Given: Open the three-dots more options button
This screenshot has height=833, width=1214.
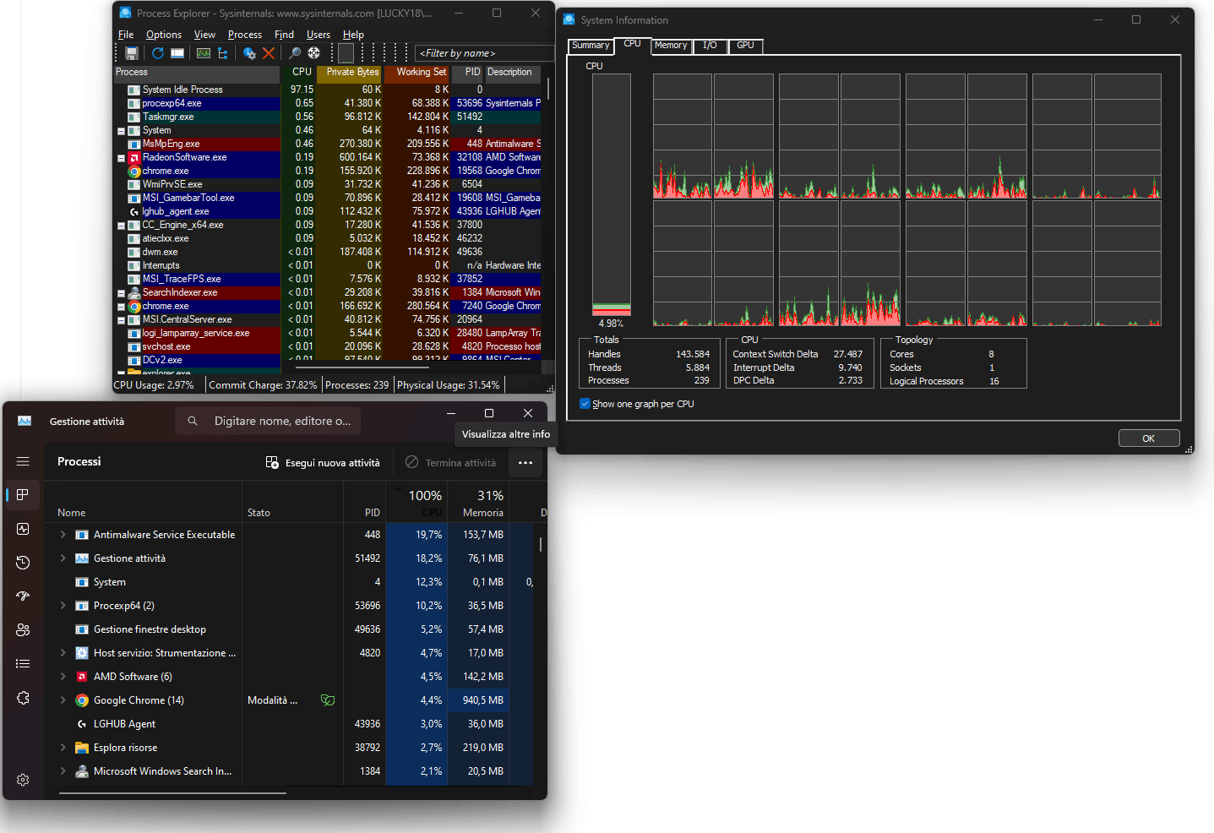Looking at the screenshot, I should tap(525, 463).
